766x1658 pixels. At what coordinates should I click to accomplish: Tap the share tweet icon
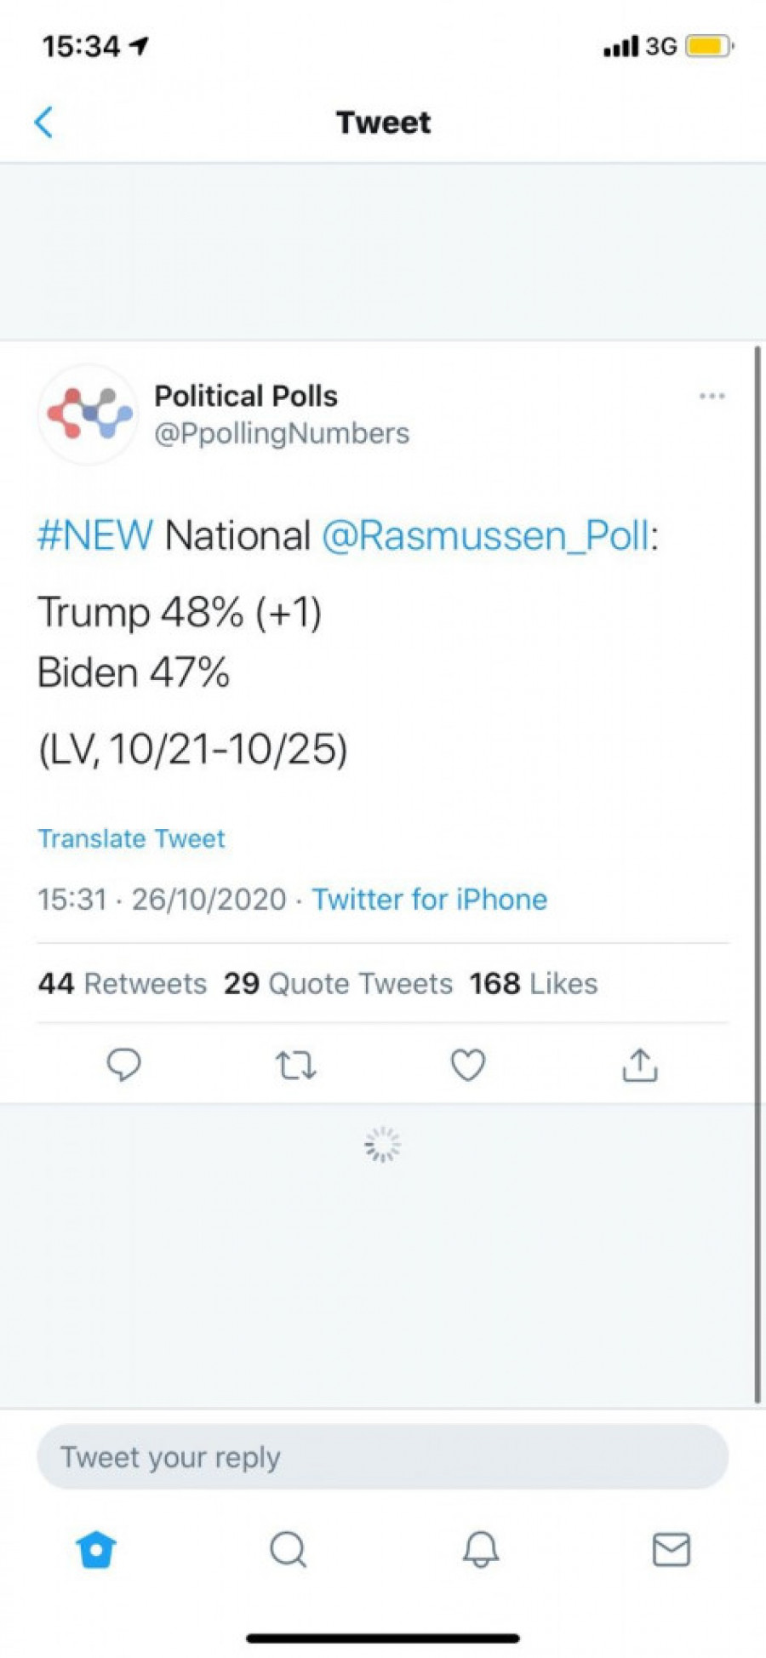(x=640, y=1065)
